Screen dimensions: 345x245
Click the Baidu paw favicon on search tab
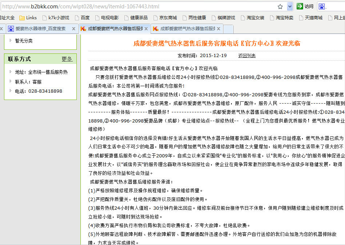click(x=11, y=29)
